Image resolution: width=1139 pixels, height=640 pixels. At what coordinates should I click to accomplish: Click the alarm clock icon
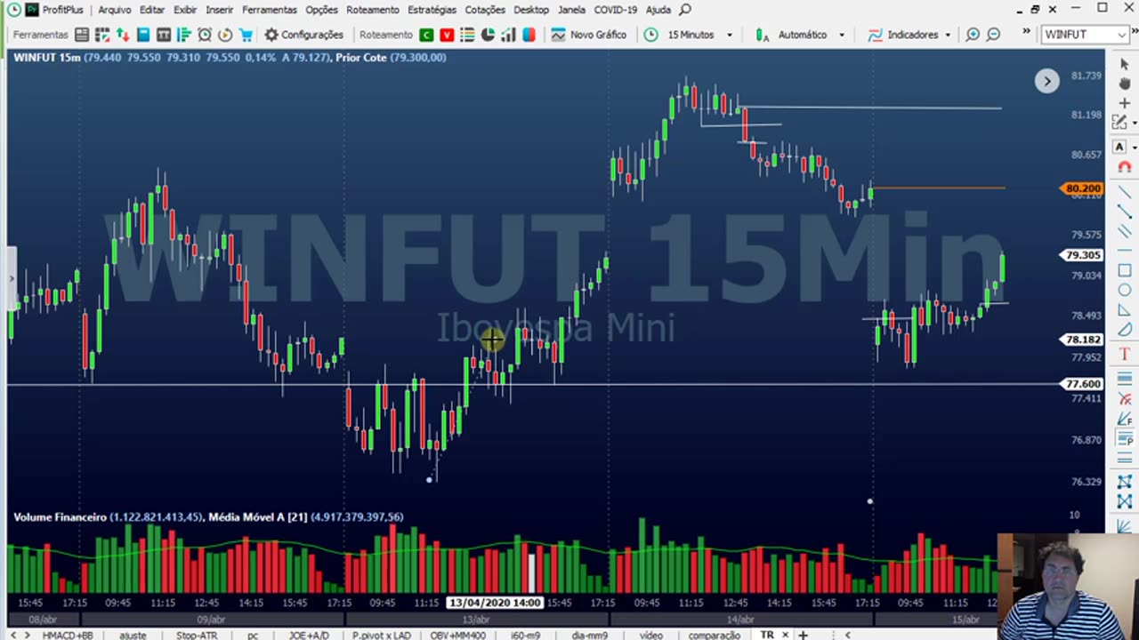(x=205, y=35)
